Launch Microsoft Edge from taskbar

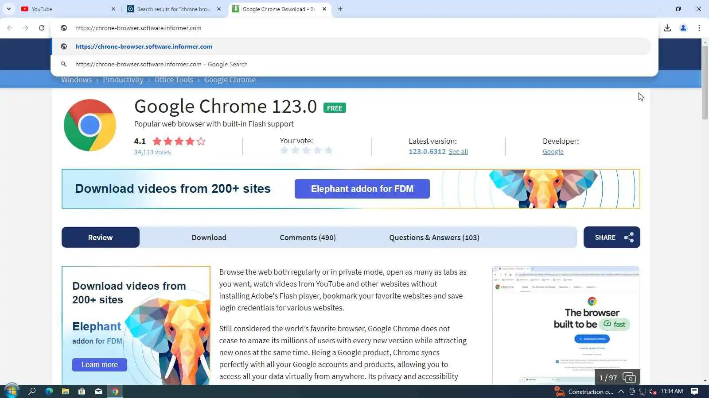coord(49,391)
